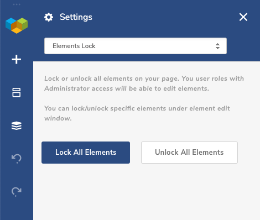The height and width of the screenshot is (220, 260).
Task: Click the empty area below the lock buttons
Action: pyautogui.click(x=147, y=192)
